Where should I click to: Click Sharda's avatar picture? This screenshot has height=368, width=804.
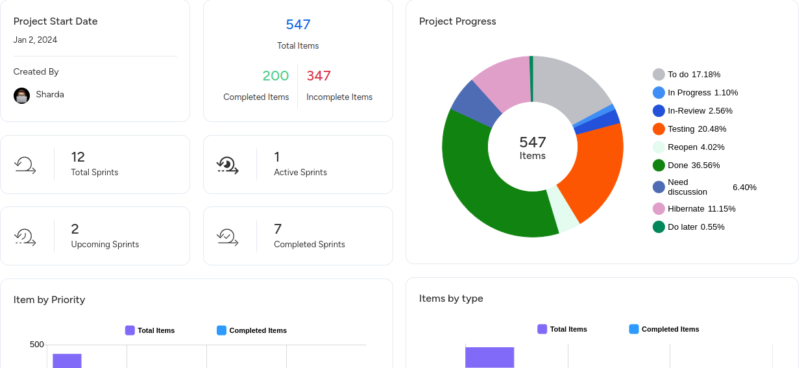tap(21, 95)
